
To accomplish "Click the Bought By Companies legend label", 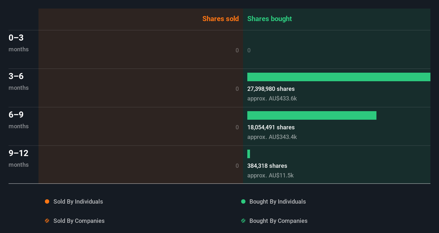I will click(x=278, y=221).
